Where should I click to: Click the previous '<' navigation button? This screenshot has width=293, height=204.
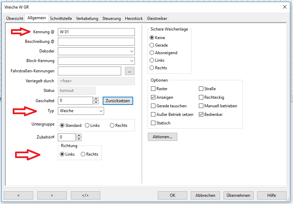tap(18, 195)
